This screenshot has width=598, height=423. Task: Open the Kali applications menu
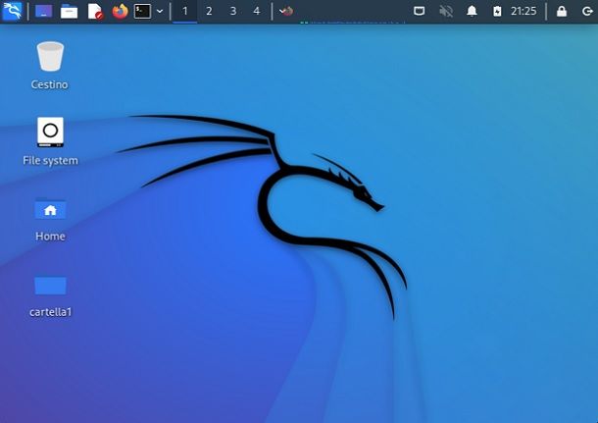[13, 12]
